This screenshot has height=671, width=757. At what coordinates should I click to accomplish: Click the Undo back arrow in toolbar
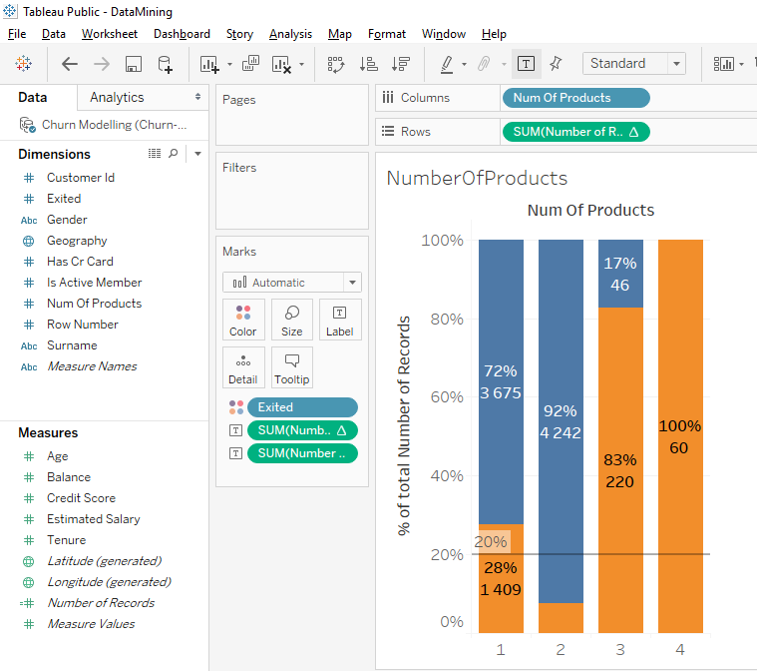70,64
